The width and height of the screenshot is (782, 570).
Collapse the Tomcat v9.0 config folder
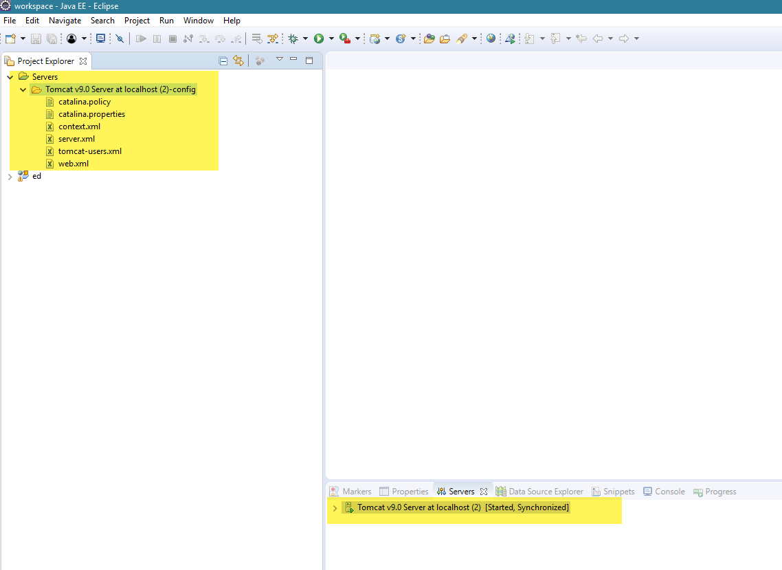pos(23,90)
